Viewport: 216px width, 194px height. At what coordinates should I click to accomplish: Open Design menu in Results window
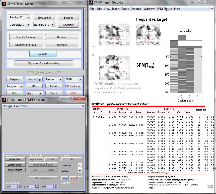[x=7, y=106]
